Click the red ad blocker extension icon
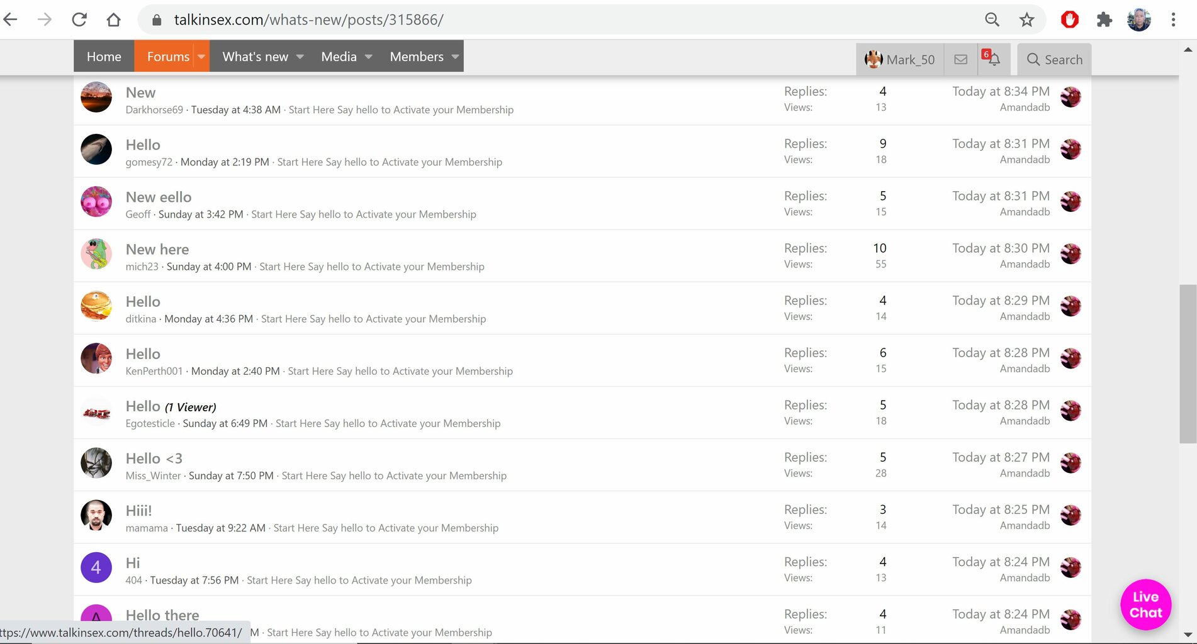The height and width of the screenshot is (644, 1197). pos(1069,19)
